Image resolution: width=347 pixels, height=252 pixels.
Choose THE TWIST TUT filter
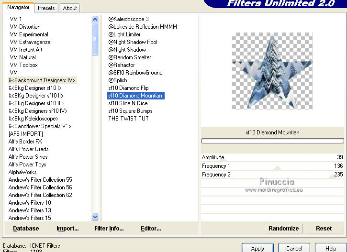(x=128, y=119)
